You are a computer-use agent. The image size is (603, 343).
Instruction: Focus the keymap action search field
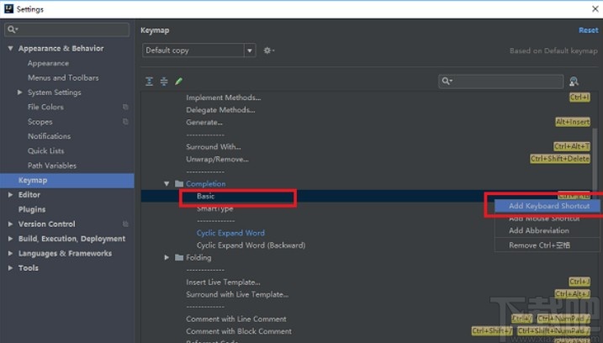point(500,82)
